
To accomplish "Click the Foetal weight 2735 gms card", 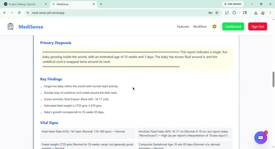I will point(88,145).
